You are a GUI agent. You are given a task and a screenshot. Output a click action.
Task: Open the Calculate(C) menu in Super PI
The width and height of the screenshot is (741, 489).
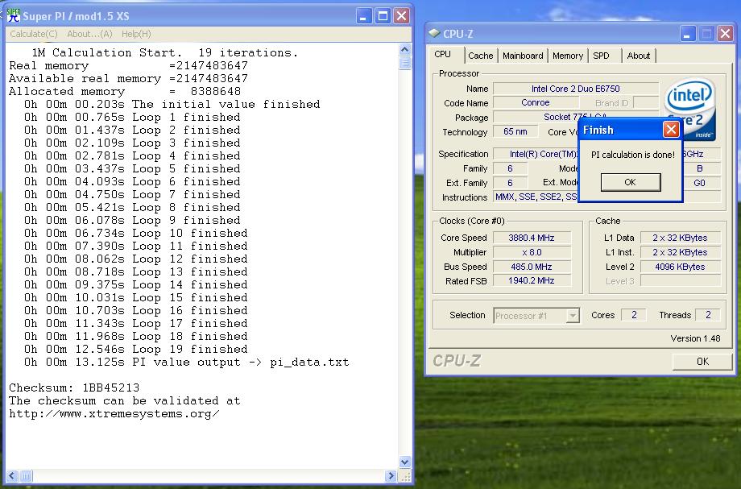pyautogui.click(x=34, y=34)
